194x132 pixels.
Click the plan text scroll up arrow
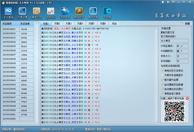[156, 29]
